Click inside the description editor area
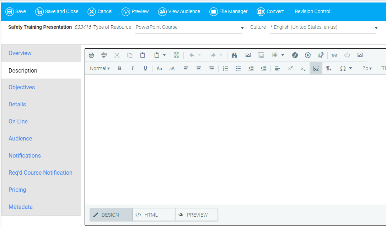 point(235,139)
